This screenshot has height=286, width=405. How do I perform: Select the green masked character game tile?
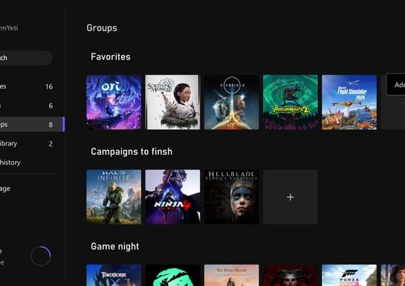coord(172,275)
